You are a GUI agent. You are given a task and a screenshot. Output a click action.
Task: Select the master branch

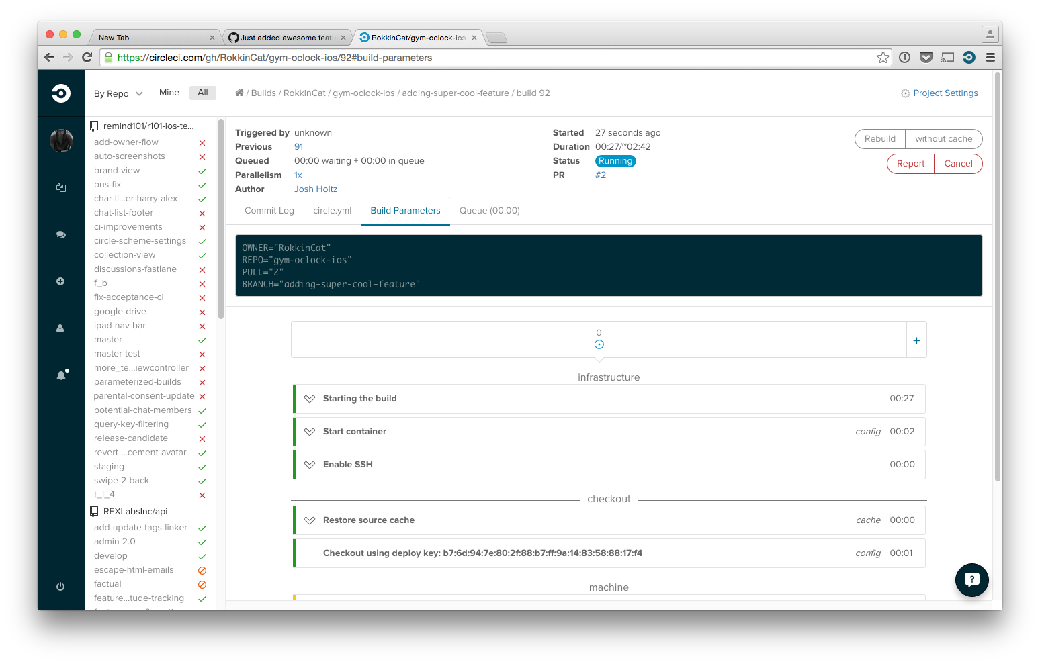point(108,340)
